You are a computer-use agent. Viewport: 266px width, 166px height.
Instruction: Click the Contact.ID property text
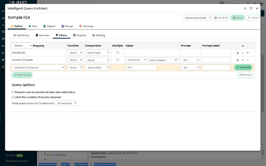point(18,53)
